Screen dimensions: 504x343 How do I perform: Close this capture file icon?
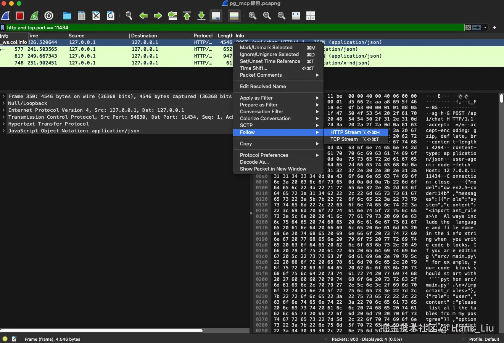tap(96, 16)
